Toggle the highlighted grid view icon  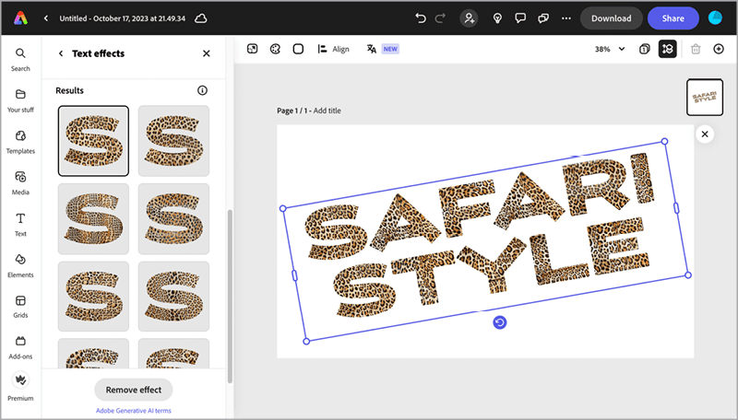point(667,49)
